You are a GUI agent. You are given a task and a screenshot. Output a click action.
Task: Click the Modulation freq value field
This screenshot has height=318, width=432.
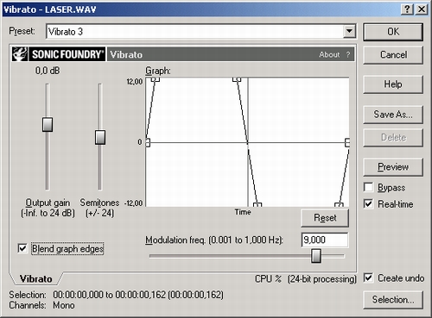click(325, 240)
